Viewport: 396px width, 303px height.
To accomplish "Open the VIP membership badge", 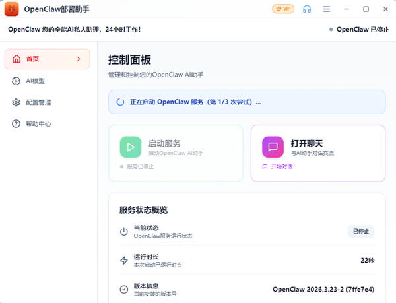I will (x=283, y=9).
